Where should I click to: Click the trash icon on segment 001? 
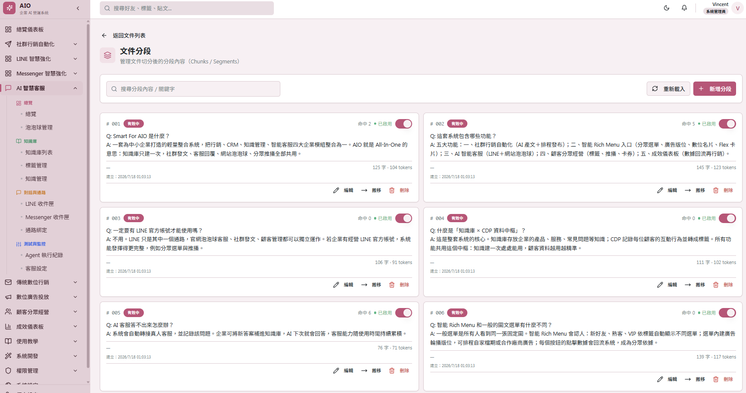392,190
